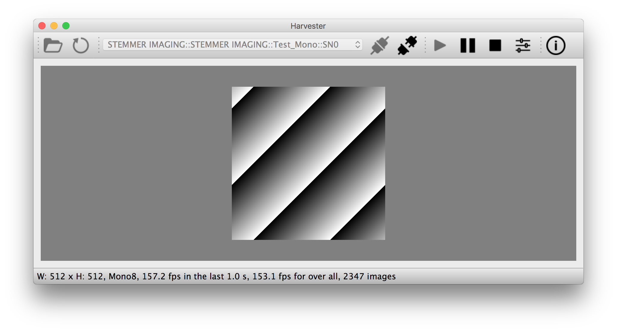
Task: Disconnect the device using unplugged icon
Action: click(407, 45)
